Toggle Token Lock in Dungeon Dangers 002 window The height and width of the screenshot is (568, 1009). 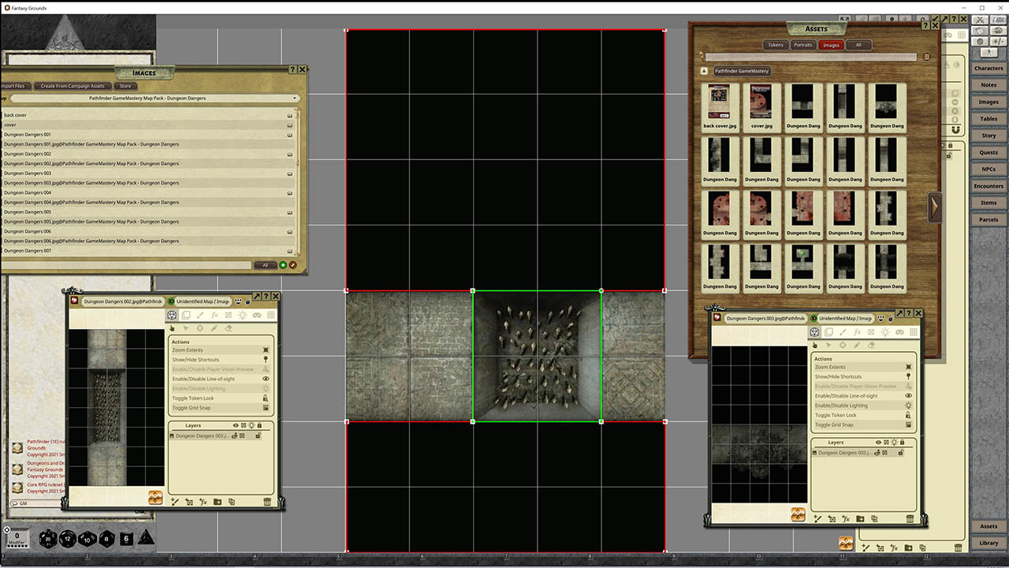221,398
